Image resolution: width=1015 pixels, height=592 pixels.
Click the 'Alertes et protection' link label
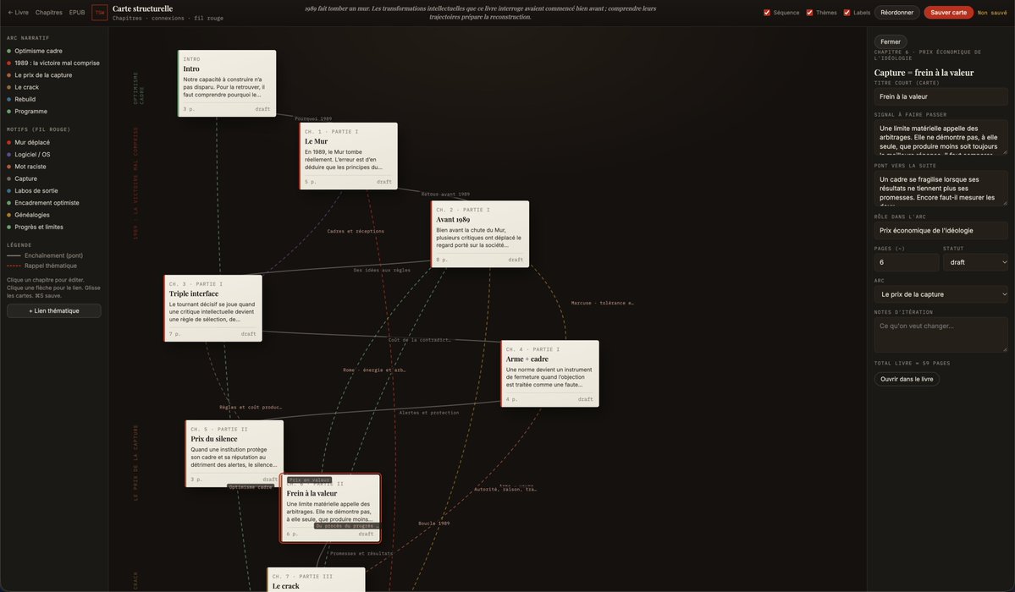click(429, 413)
